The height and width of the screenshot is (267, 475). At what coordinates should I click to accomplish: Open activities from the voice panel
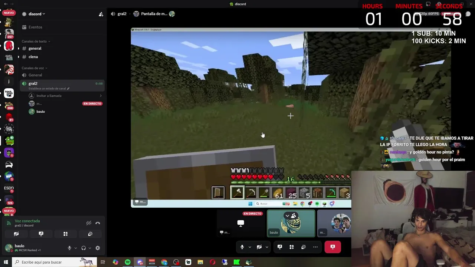(66, 234)
